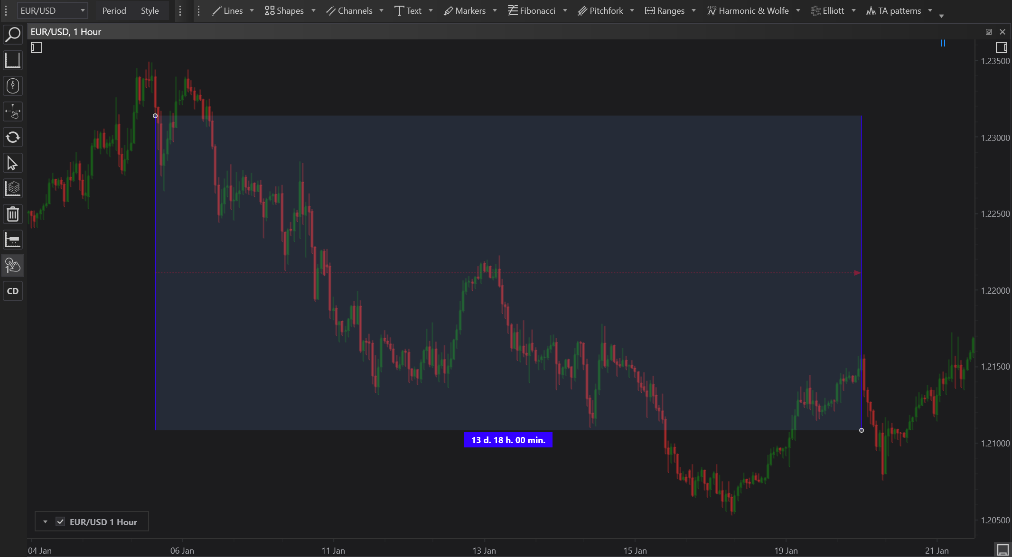
Task: Click the mouse scroll mode icon
Action: coord(13,86)
